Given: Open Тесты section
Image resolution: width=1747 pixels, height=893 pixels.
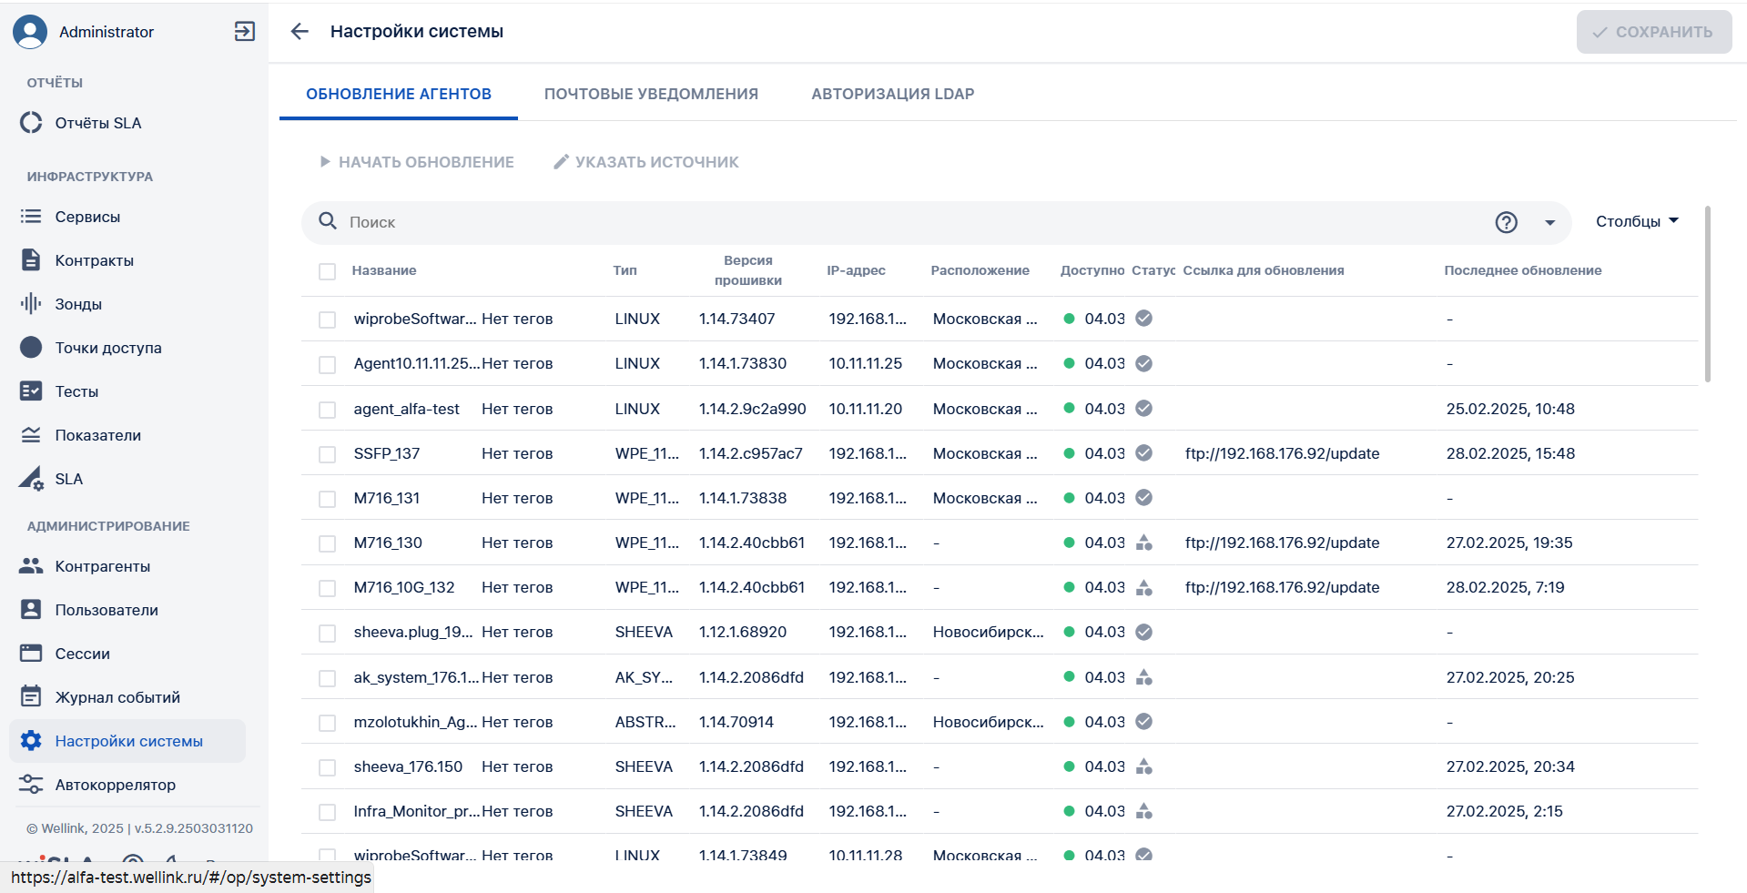Looking at the screenshot, I should pyautogui.click(x=76, y=391).
